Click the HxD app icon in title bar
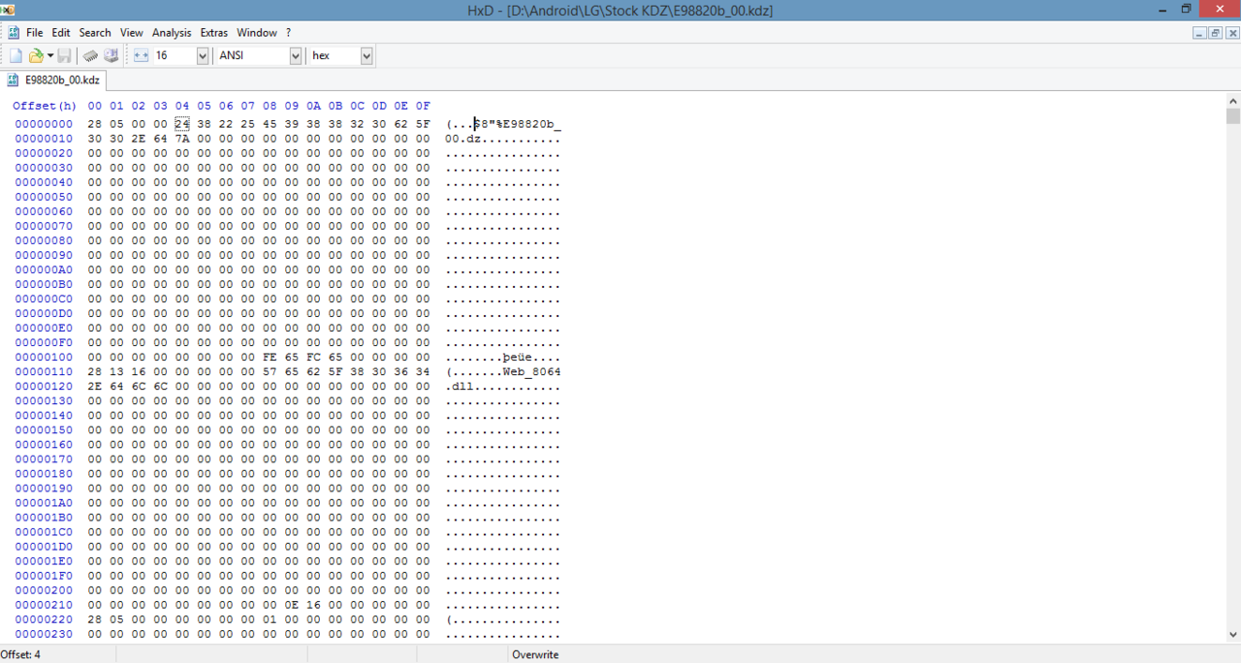This screenshot has height=663, width=1241. click(8, 10)
